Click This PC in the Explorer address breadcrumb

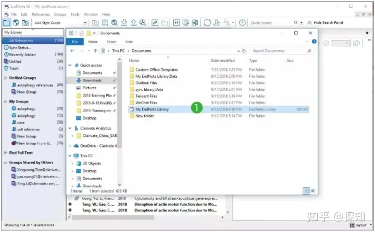click(x=118, y=51)
